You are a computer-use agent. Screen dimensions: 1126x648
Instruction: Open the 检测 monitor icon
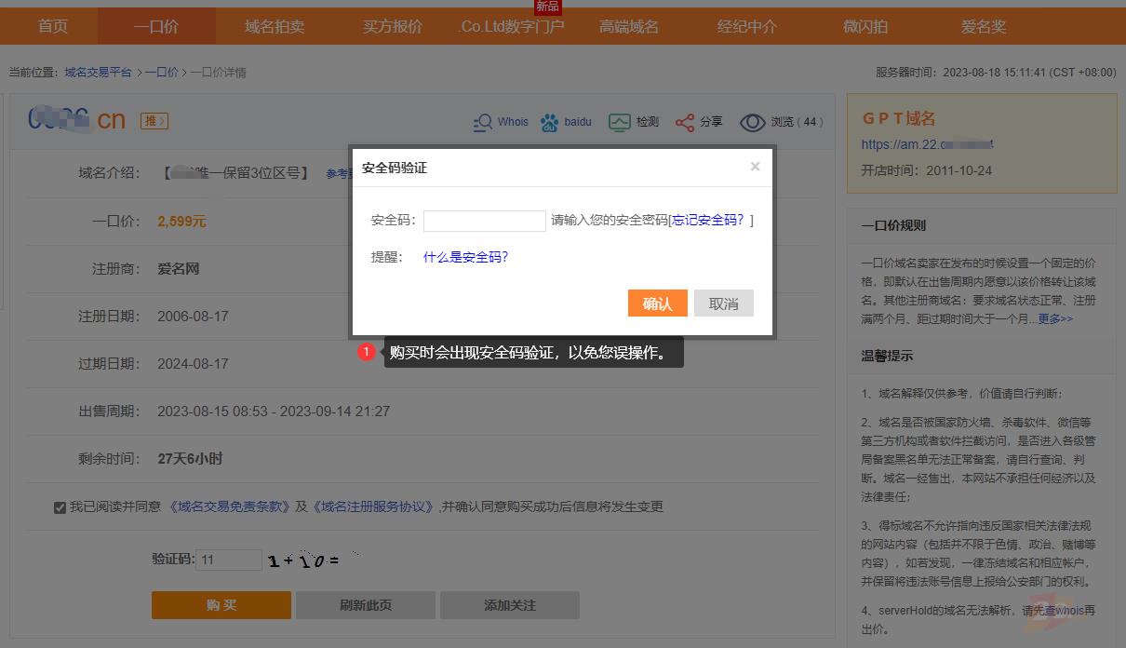[x=619, y=122]
